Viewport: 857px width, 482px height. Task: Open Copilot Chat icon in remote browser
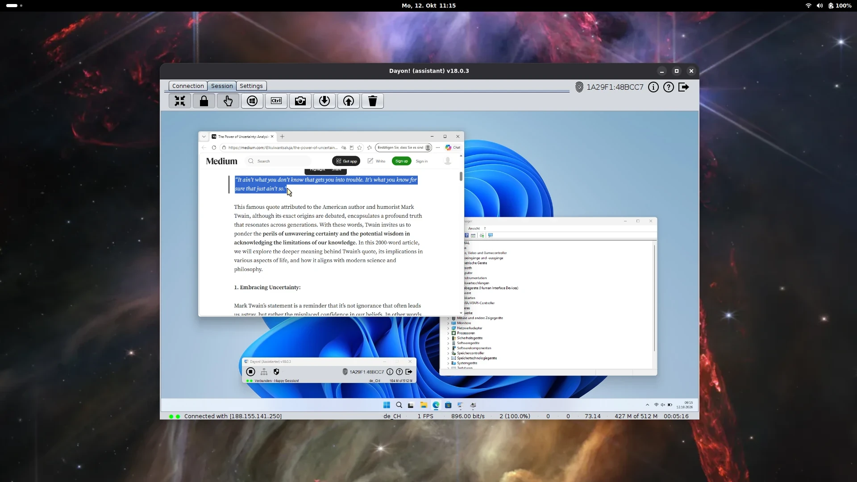[x=453, y=147]
